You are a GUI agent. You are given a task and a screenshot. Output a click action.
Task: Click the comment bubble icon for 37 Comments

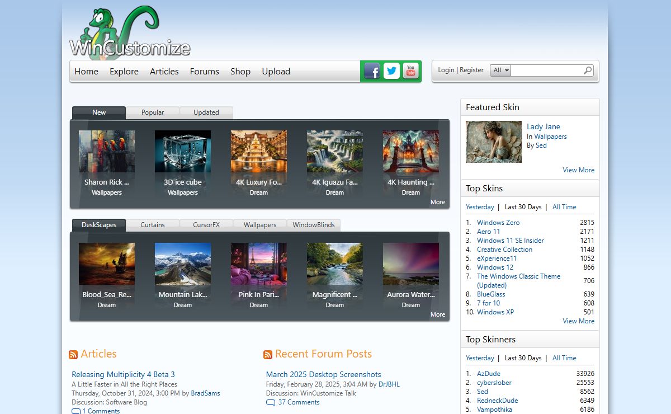(x=271, y=402)
